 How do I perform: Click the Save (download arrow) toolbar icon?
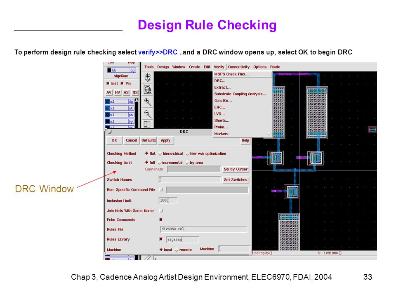(148, 77)
